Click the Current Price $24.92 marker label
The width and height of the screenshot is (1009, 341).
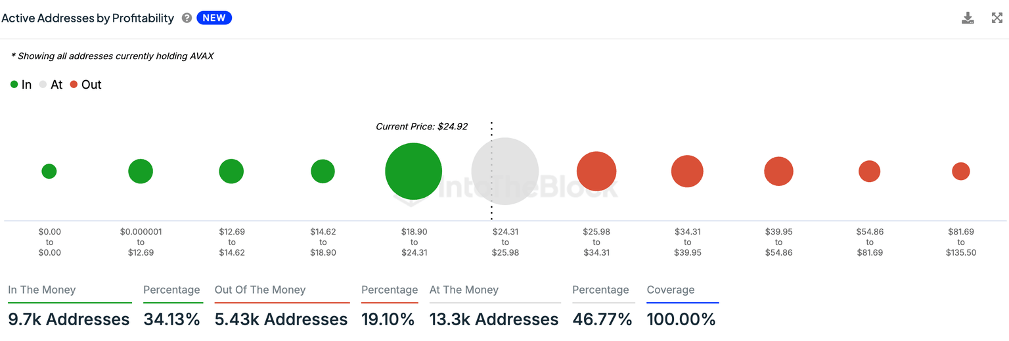[422, 126]
